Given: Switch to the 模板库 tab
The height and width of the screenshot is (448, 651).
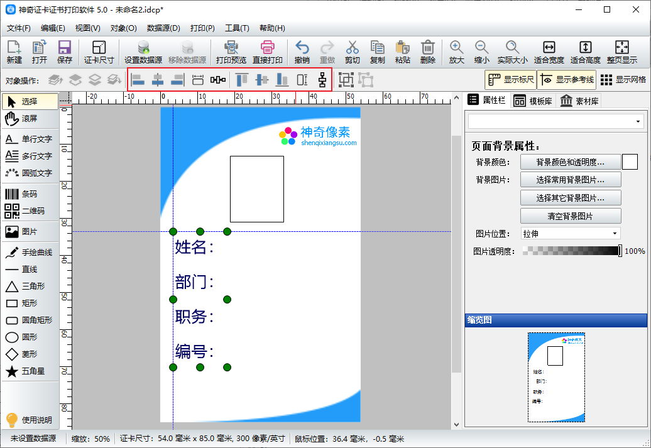Looking at the screenshot, I should pos(533,101).
